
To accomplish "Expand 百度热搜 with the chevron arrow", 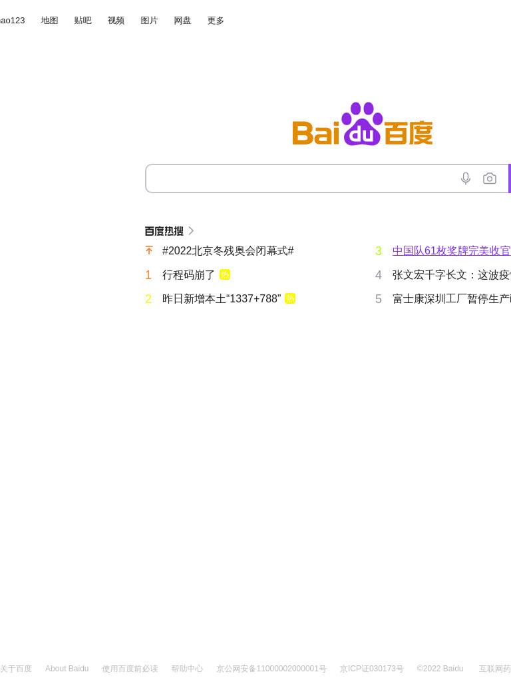I will (x=191, y=231).
